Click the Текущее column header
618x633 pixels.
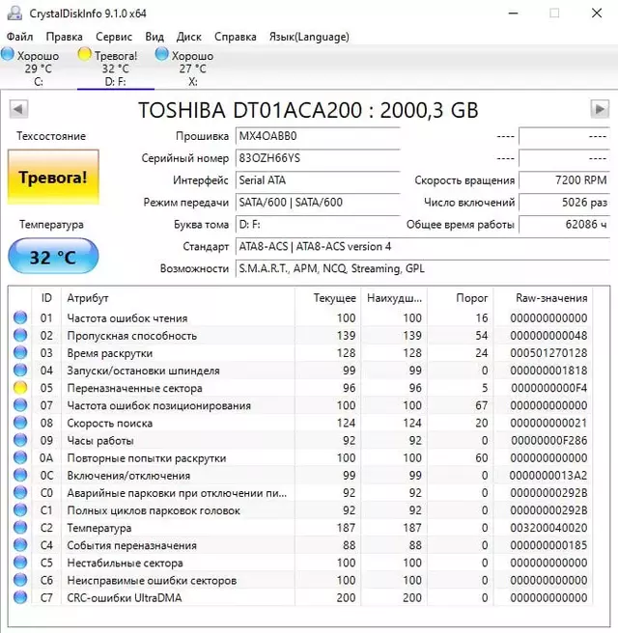(x=327, y=298)
